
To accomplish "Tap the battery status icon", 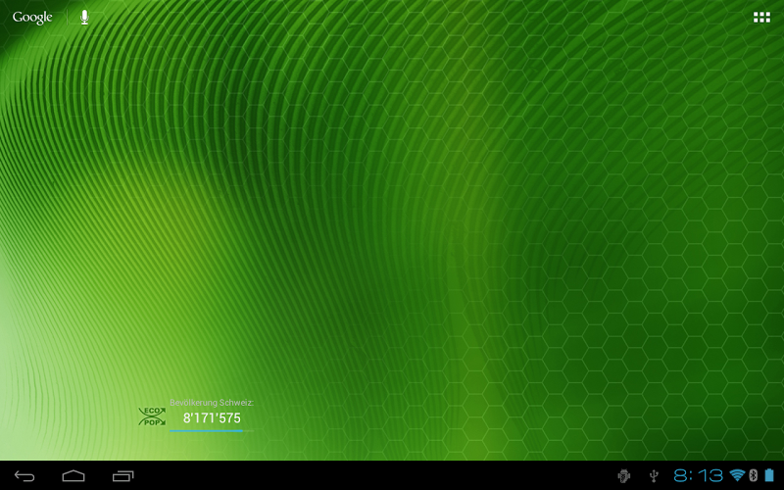I will click(x=769, y=475).
